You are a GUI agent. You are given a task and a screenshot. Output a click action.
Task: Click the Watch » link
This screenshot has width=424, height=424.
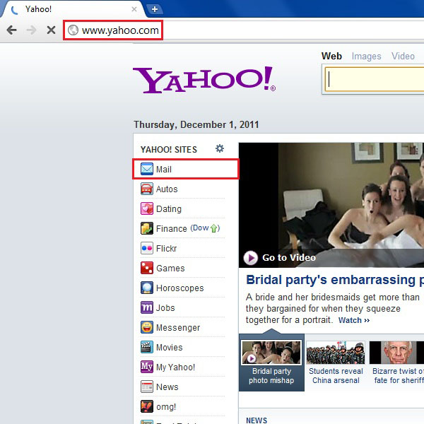point(354,320)
